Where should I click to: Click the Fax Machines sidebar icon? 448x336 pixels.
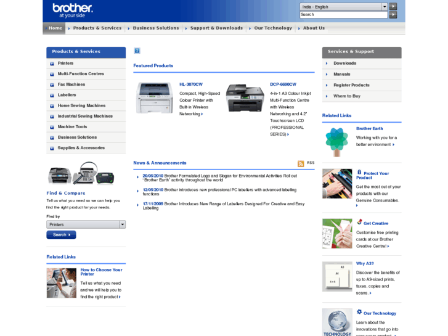(x=52, y=85)
